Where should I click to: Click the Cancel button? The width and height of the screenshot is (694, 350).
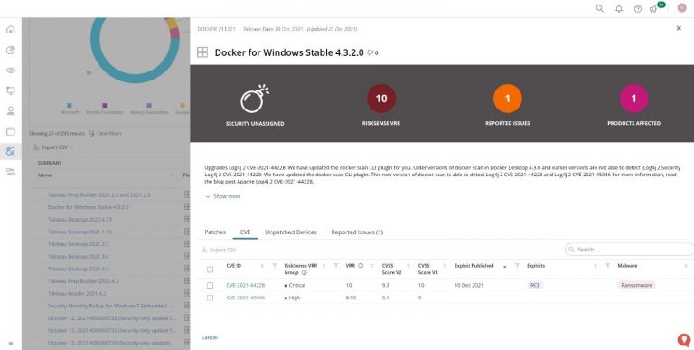tap(210, 337)
